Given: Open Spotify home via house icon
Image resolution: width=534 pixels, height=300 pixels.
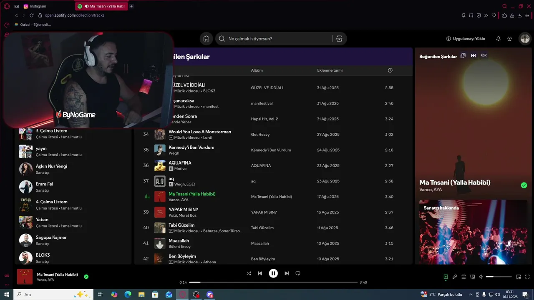Looking at the screenshot, I should click(x=206, y=39).
